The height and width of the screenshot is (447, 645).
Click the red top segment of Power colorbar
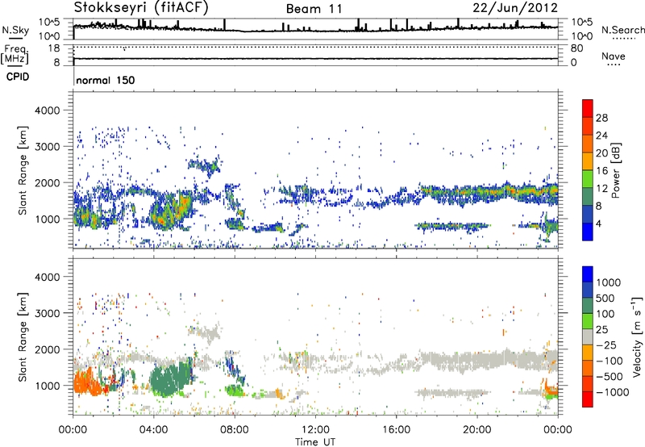588,109
